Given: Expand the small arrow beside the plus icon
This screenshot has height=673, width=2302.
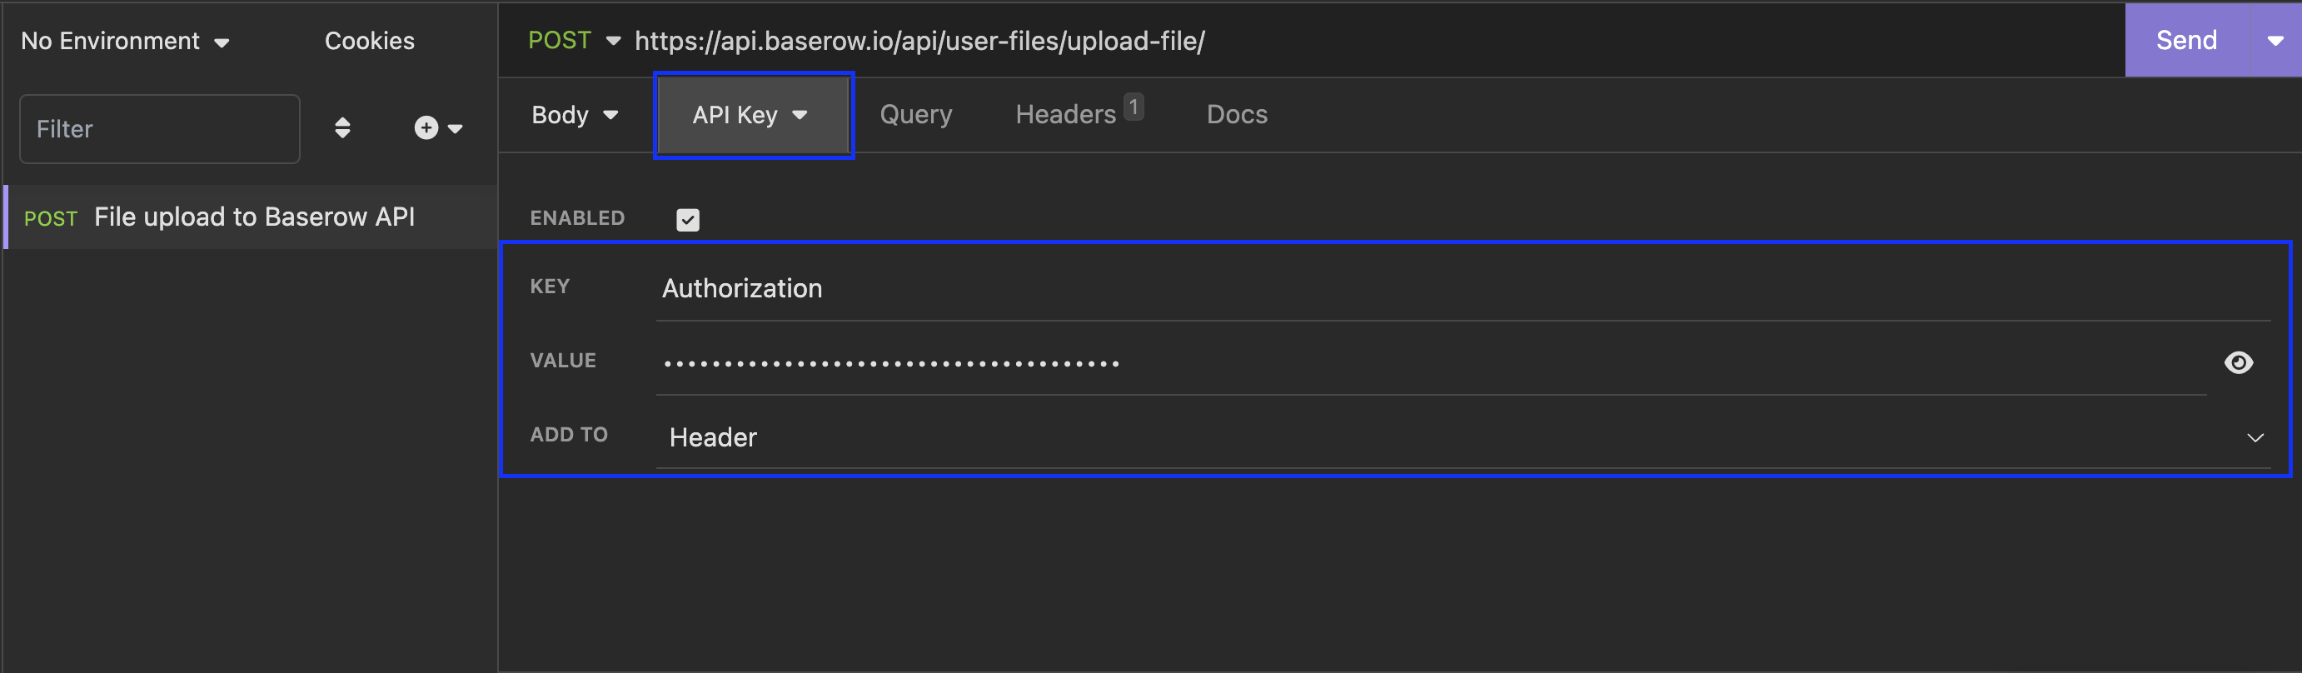Looking at the screenshot, I should point(455,130).
